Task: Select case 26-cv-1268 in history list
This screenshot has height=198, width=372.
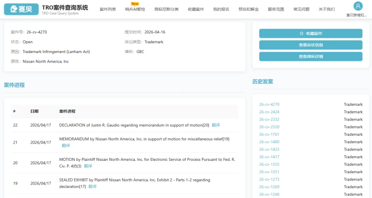Action: [x=269, y=194]
